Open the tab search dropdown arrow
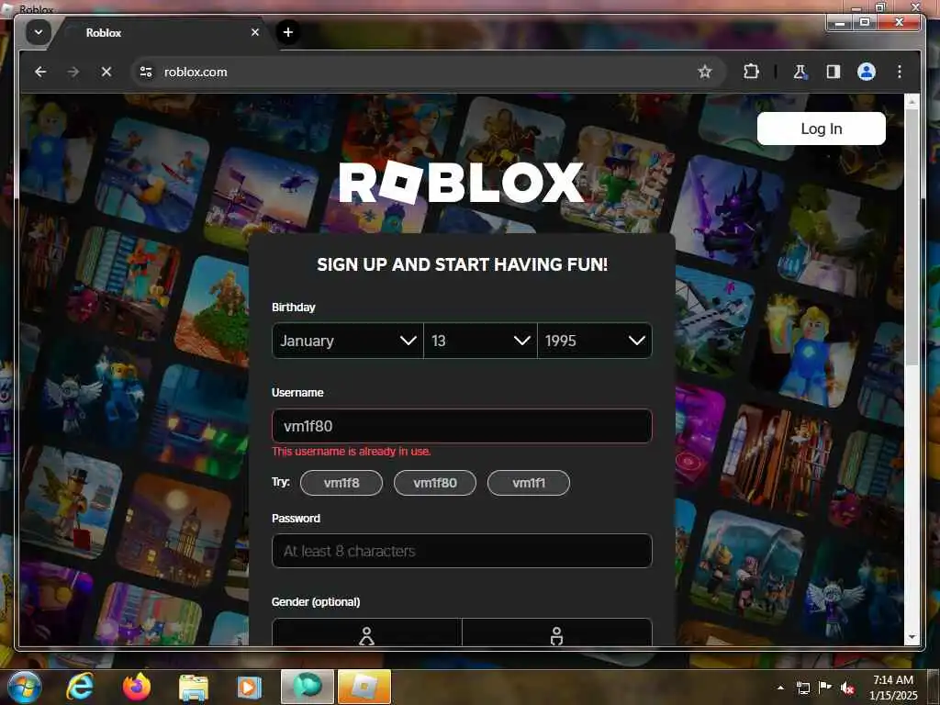Image resolution: width=940 pixels, height=705 pixels. (x=39, y=32)
